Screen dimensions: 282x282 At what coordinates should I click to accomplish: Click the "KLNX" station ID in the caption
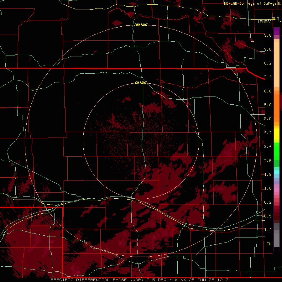coord(181,280)
